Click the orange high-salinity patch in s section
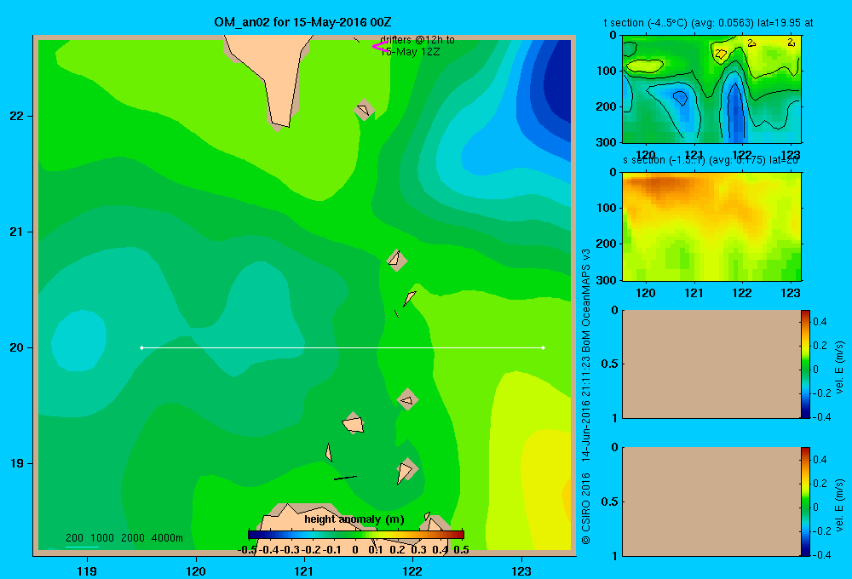Viewport: 852px width, 579px height. [x=665, y=185]
